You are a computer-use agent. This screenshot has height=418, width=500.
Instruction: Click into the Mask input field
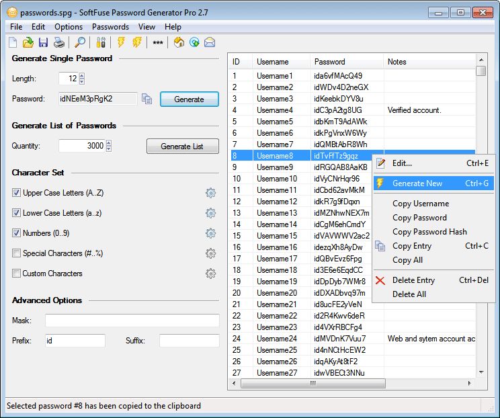[132, 321]
